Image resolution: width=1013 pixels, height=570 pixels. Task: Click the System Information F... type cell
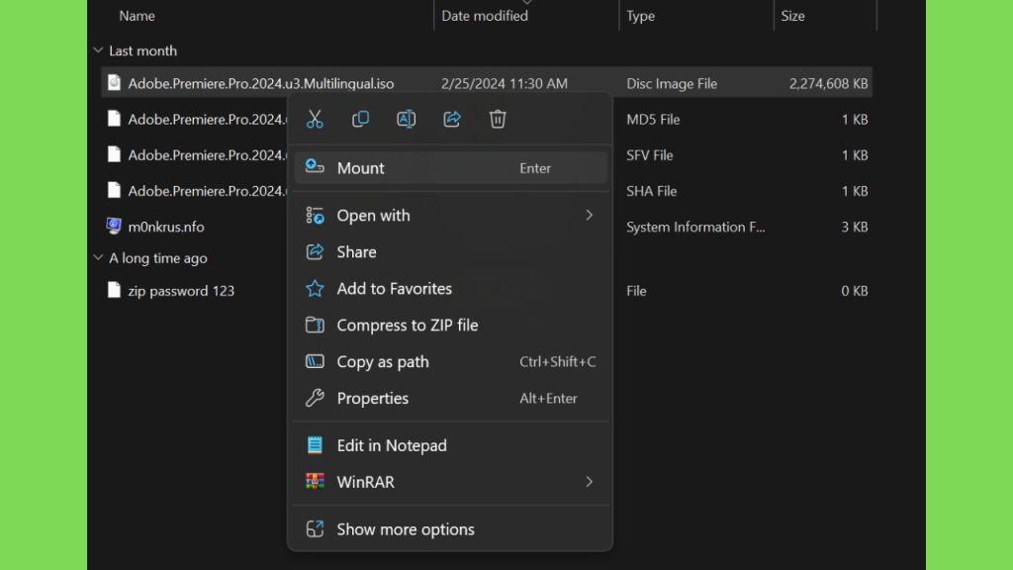695,227
